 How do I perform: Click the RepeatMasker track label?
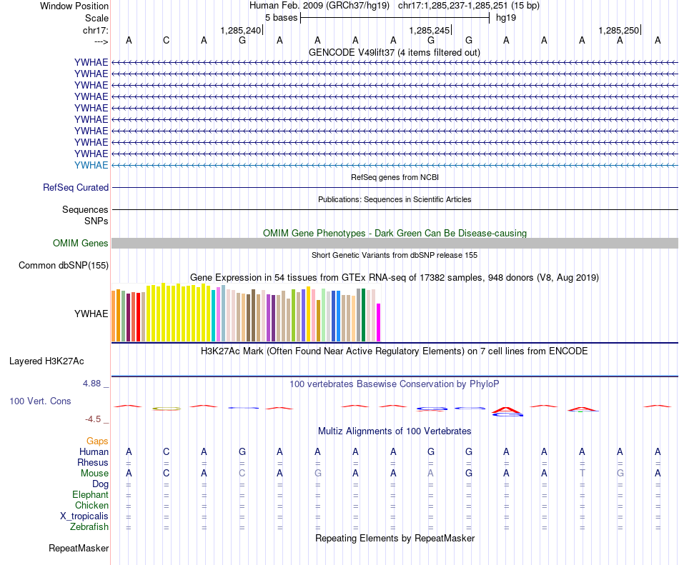(79, 549)
